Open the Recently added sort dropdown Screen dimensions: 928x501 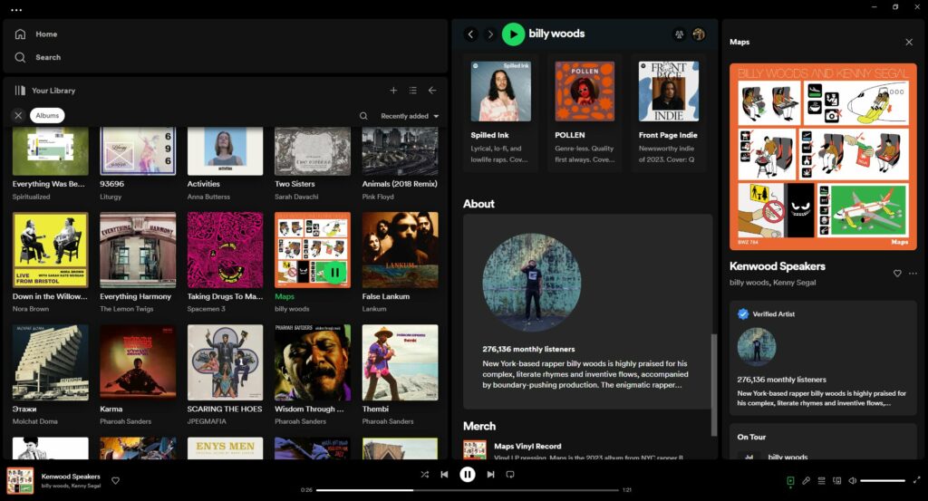tap(410, 116)
